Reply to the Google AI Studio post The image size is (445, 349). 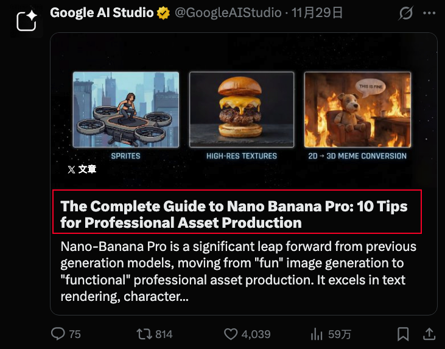coord(58,334)
